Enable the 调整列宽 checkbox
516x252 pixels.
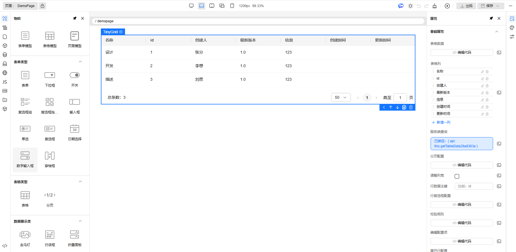[x=457, y=176]
